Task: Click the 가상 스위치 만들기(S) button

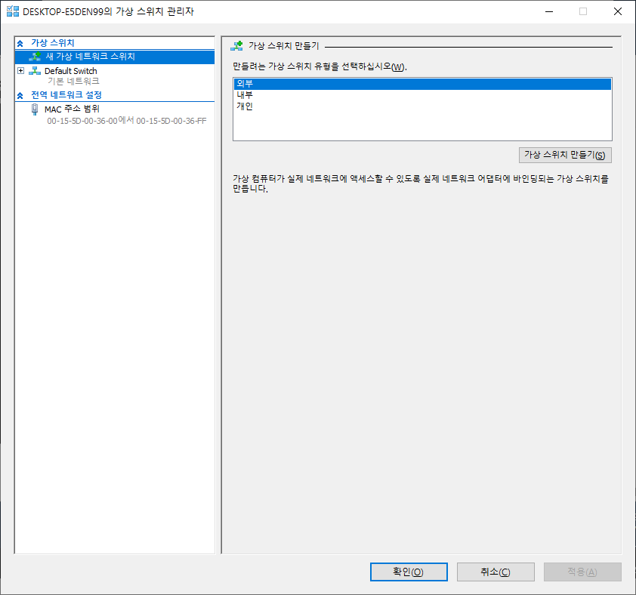Action: point(565,155)
